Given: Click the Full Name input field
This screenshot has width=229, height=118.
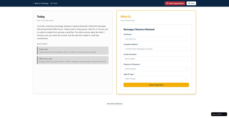Looking at the screenshot, I should click(x=156, y=39).
